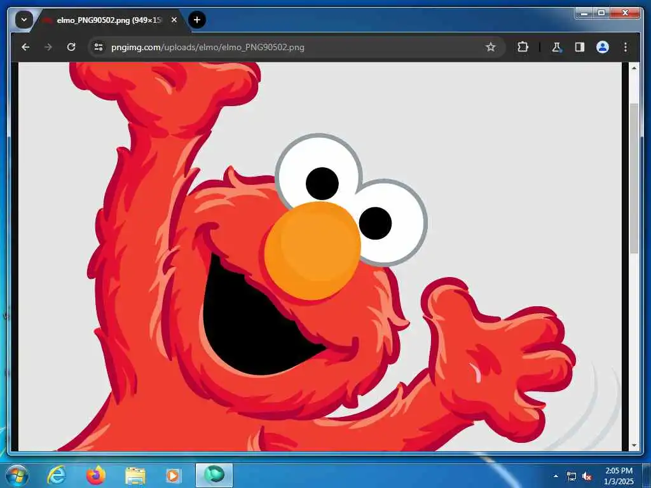Open Chrome three-dot menu
The height and width of the screenshot is (488, 651).
626,47
